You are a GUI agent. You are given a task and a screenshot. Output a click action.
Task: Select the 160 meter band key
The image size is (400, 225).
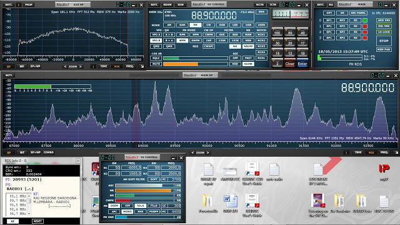tap(277, 32)
